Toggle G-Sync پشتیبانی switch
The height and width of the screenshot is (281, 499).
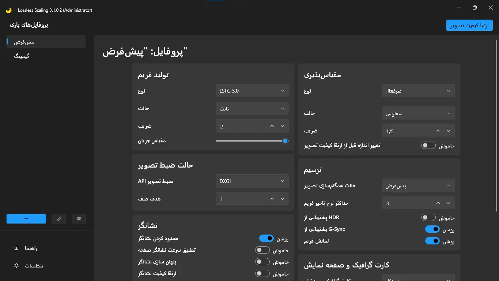click(432, 229)
